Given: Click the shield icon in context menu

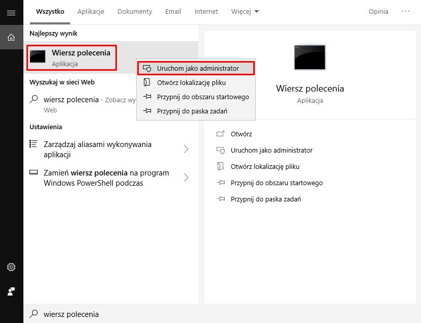Looking at the screenshot, I should pos(147,68).
